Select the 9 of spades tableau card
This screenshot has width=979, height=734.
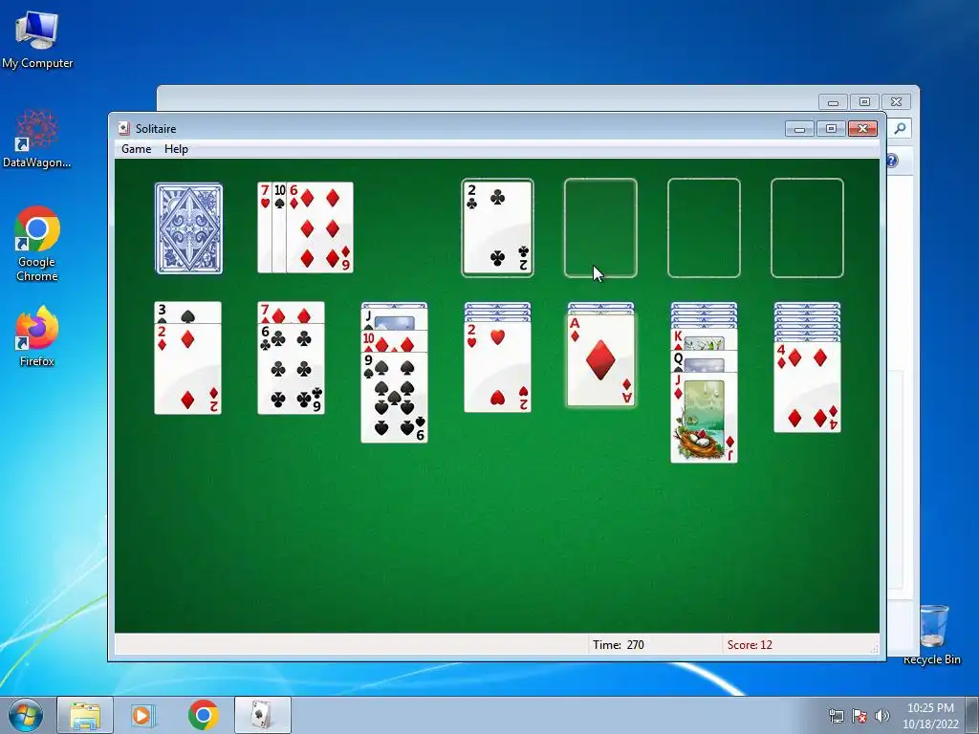pos(395,398)
